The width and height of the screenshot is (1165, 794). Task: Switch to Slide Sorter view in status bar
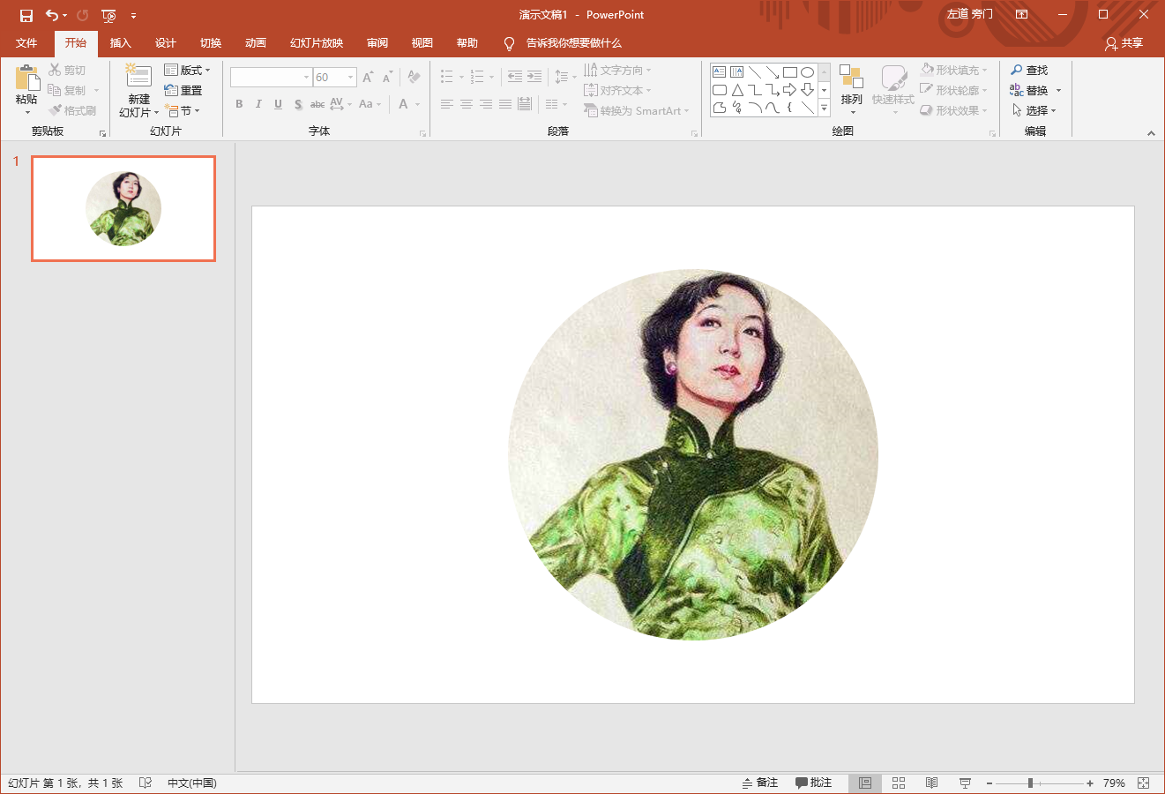point(899,783)
